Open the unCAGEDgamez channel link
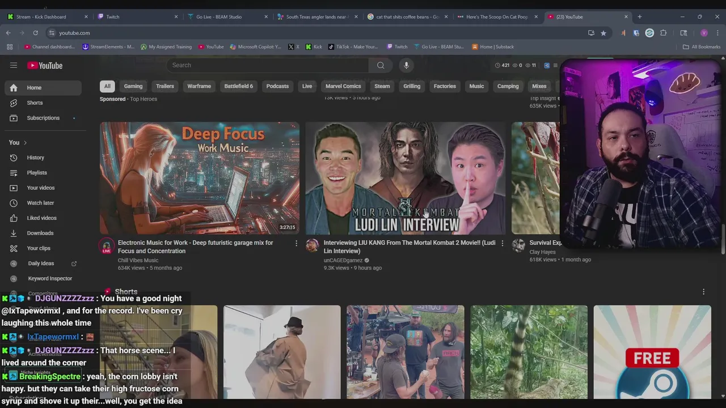 coord(343,261)
